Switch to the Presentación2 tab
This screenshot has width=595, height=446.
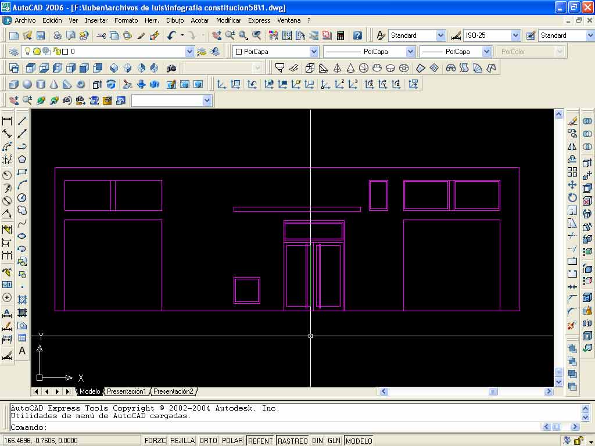pos(173,391)
